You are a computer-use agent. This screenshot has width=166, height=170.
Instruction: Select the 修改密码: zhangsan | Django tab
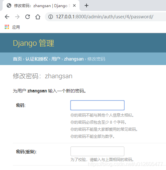point(41,6)
